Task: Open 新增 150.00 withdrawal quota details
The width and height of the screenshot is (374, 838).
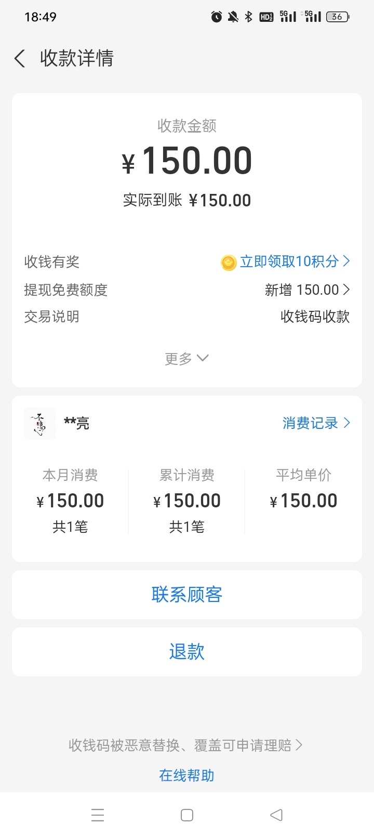Action: point(307,290)
